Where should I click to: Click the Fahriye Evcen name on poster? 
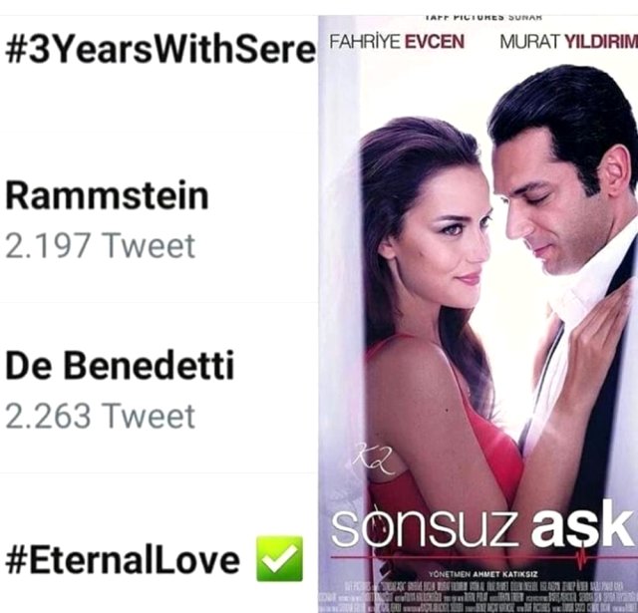tap(396, 42)
